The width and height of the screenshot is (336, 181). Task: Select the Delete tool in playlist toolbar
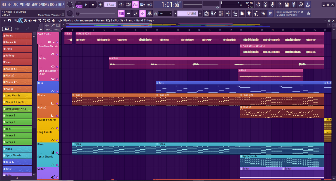pyautogui.click(x=25, y=20)
